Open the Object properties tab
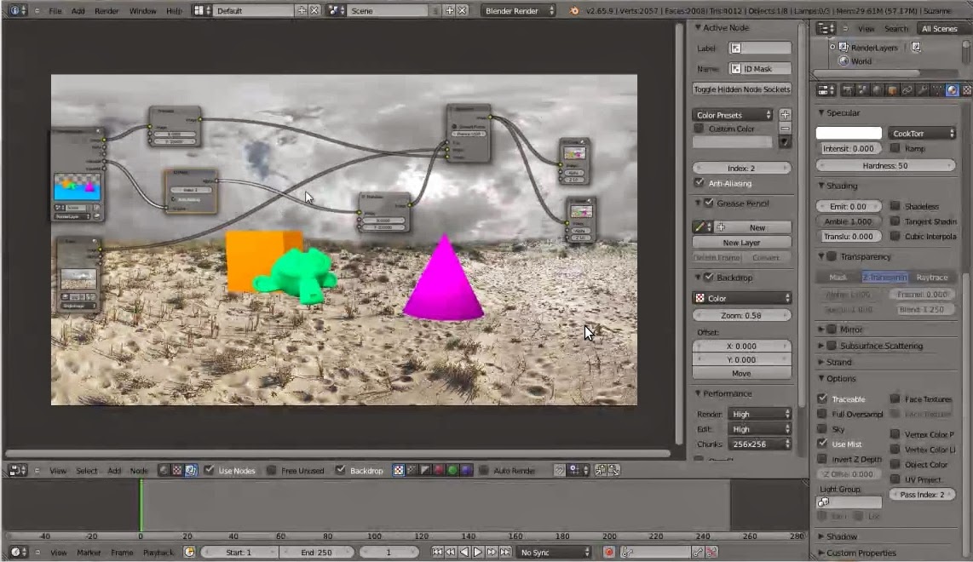 (891, 90)
